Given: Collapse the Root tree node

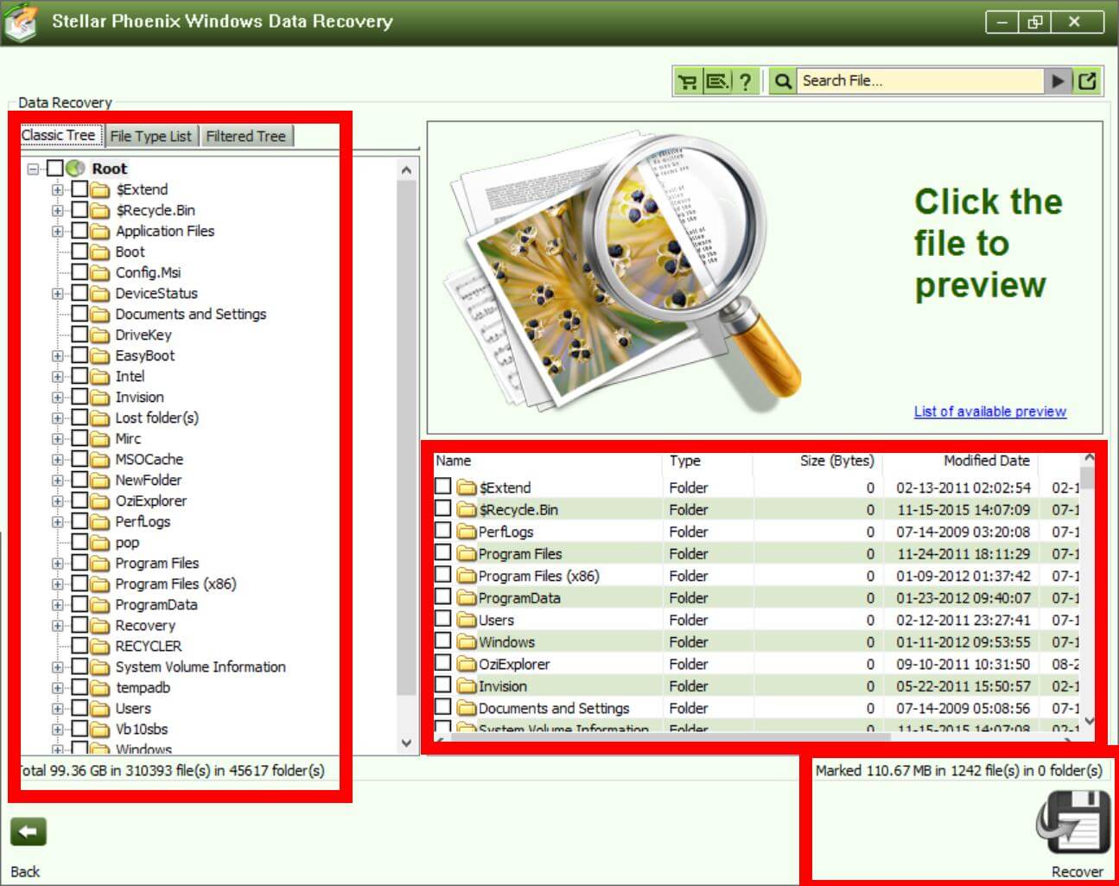Looking at the screenshot, I should tap(33, 169).
